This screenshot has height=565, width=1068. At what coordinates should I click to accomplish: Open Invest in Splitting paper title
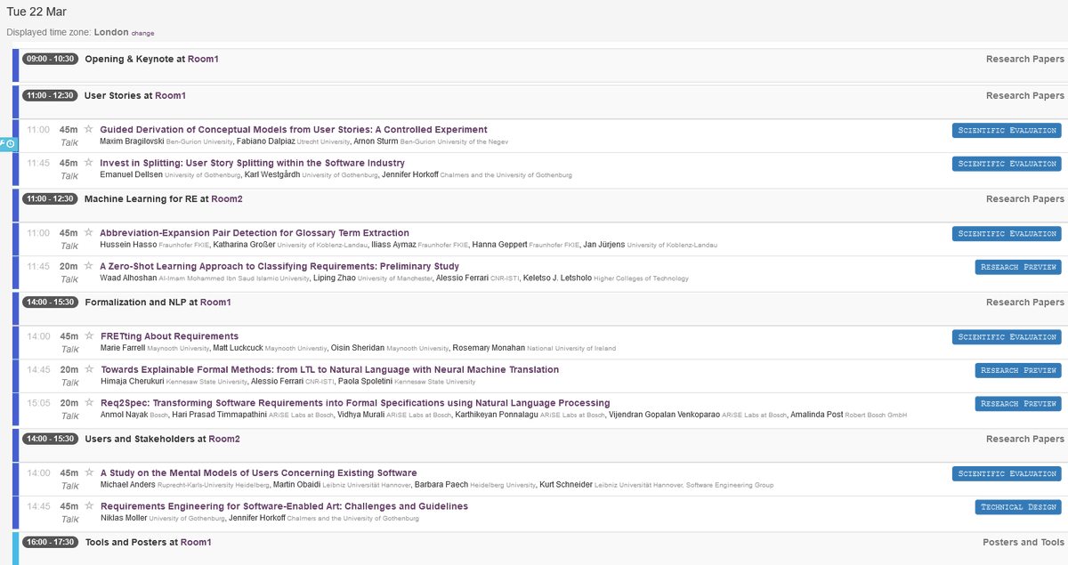pyautogui.click(x=252, y=163)
